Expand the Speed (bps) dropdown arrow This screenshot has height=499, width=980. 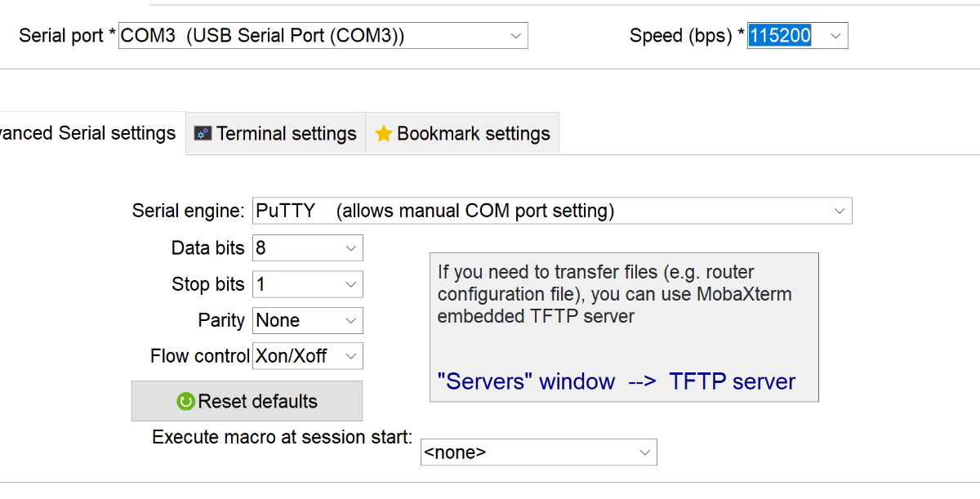tap(835, 36)
